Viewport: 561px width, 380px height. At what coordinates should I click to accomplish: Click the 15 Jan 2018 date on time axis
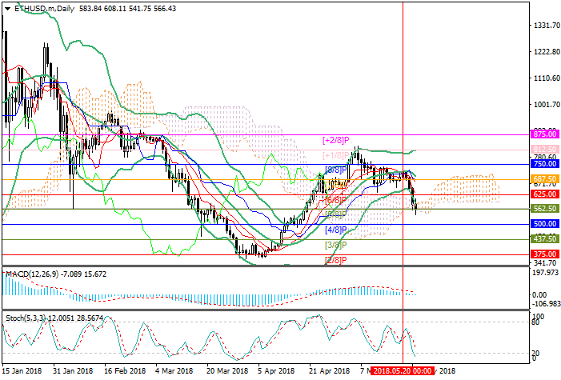tap(22, 371)
